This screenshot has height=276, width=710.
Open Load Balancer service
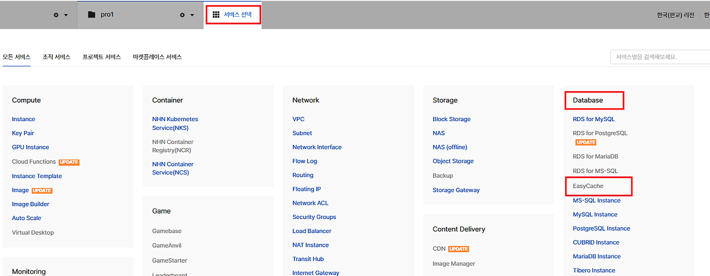tap(312, 231)
